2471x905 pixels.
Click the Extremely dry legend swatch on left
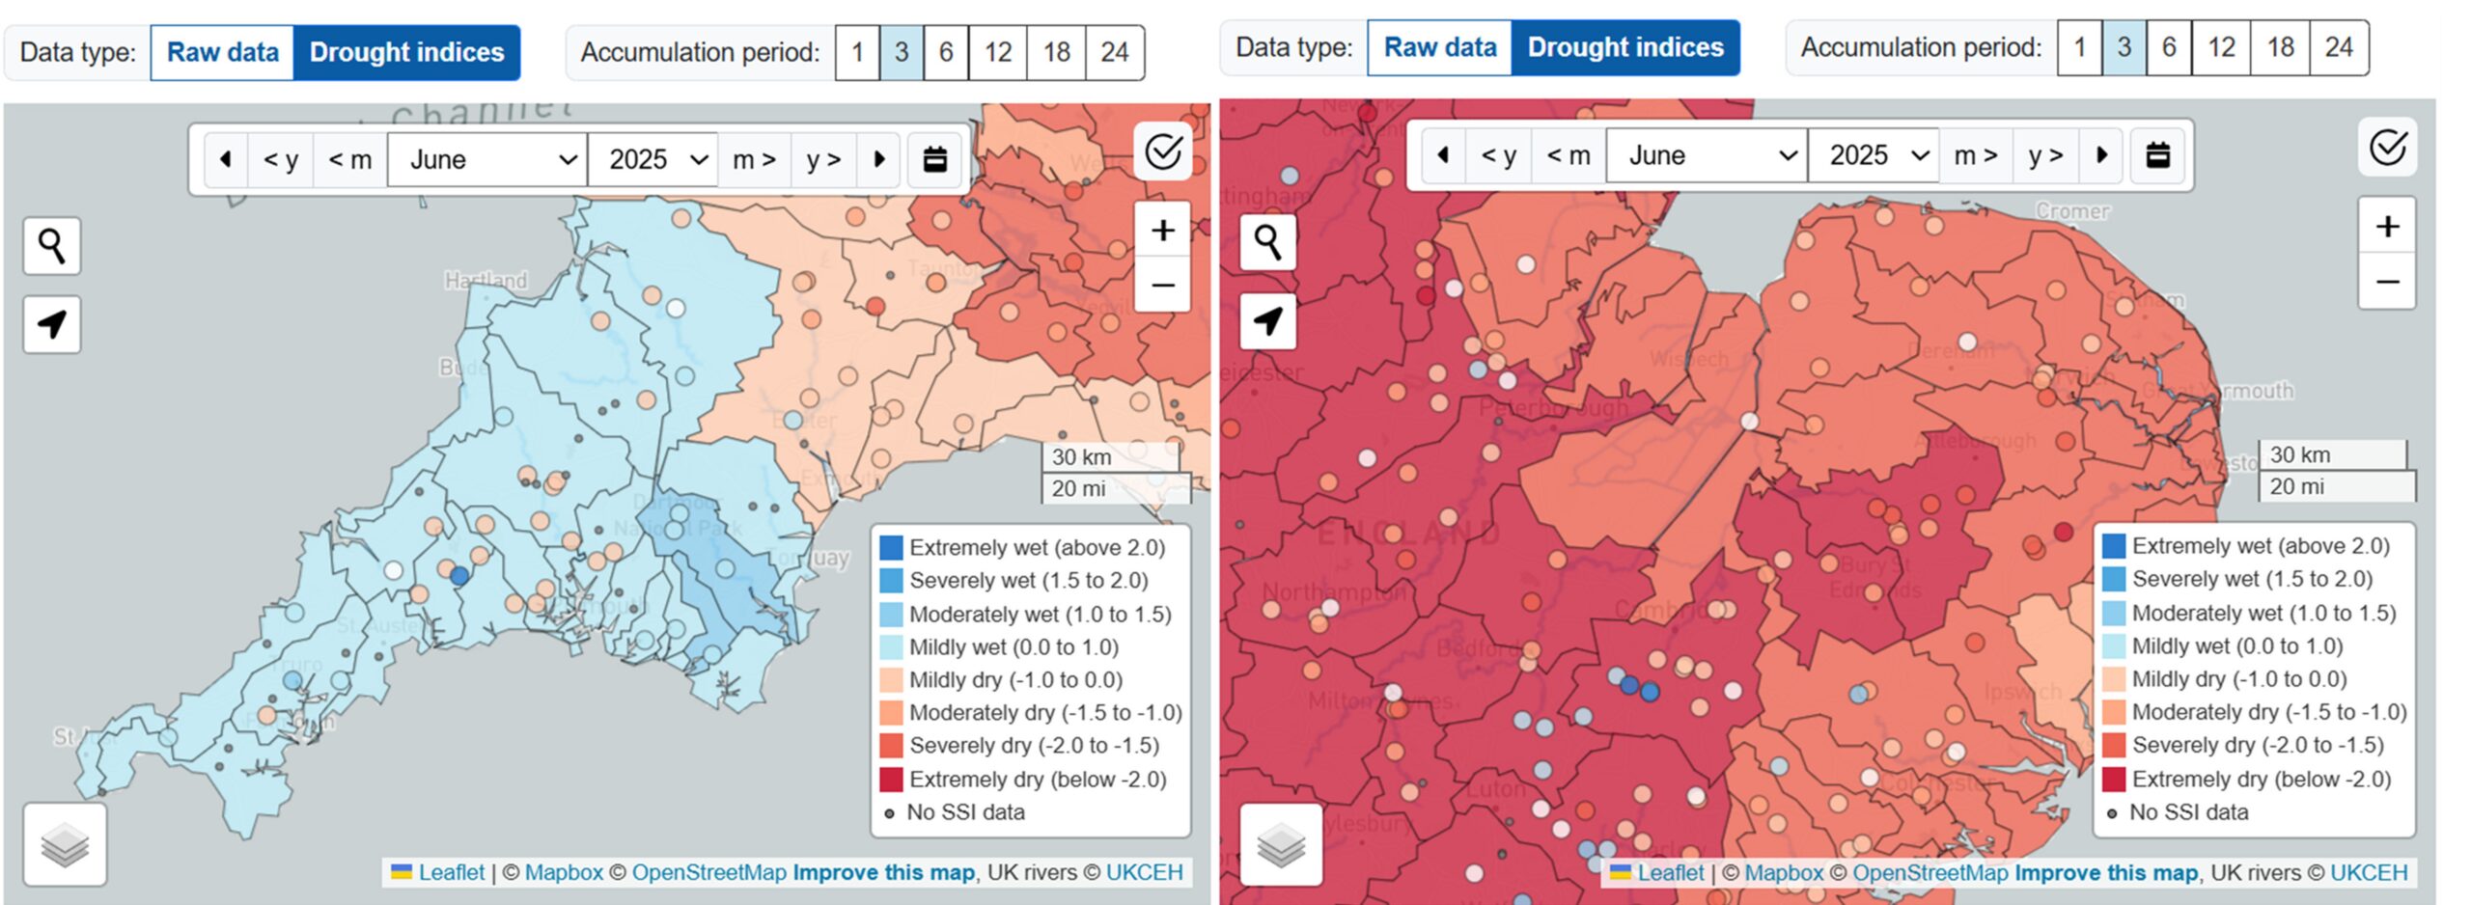click(891, 779)
